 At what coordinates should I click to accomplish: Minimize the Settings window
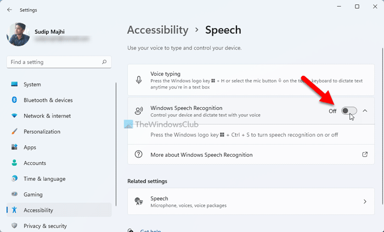click(339, 7)
